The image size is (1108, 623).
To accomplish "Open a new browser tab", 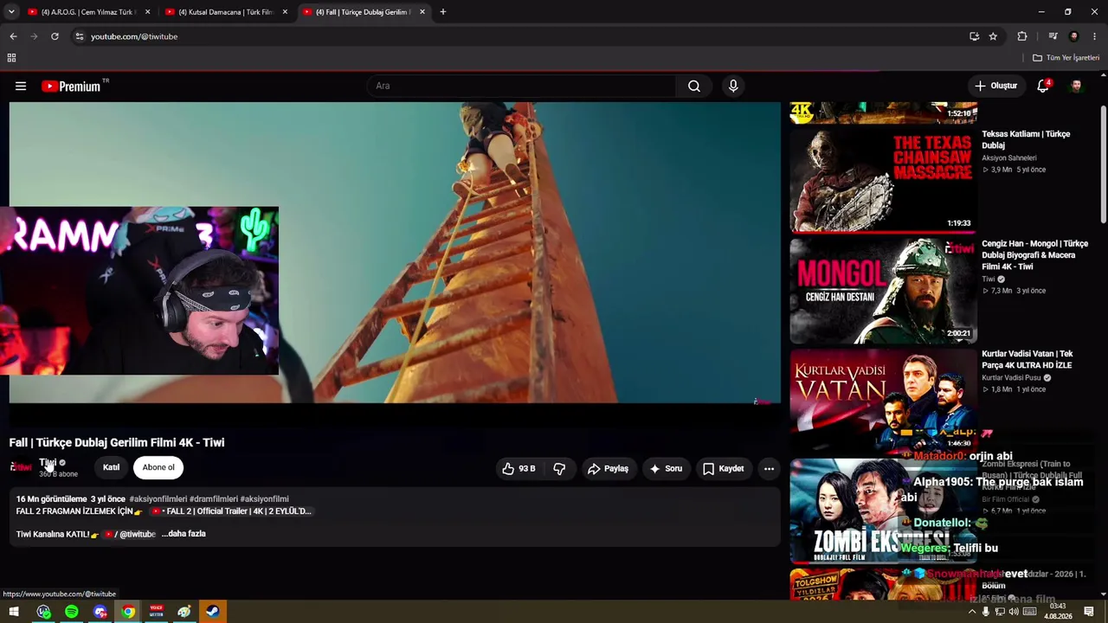I will (443, 12).
